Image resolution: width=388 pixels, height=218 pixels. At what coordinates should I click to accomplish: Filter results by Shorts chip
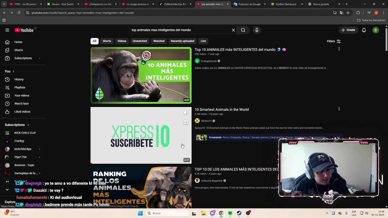(x=107, y=41)
